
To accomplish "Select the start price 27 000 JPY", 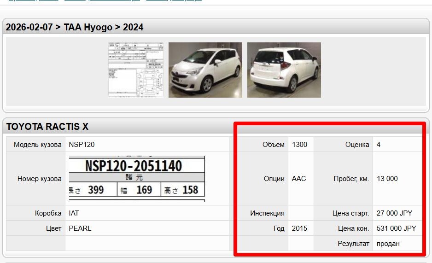I will click(394, 213).
